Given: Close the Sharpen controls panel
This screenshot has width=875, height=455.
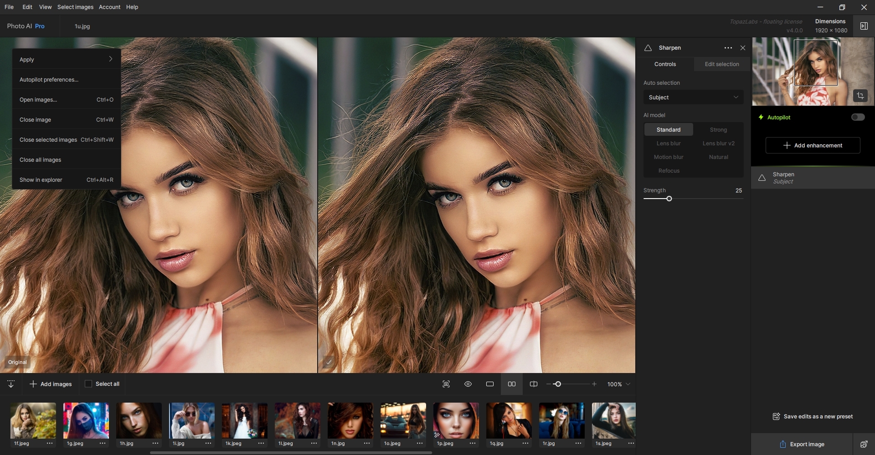Looking at the screenshot, I should point(743,48).
